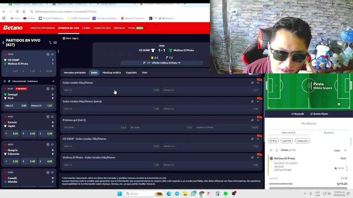Pin the Goles totales Más/Menos (extra) market

click(x=252, y=101)
